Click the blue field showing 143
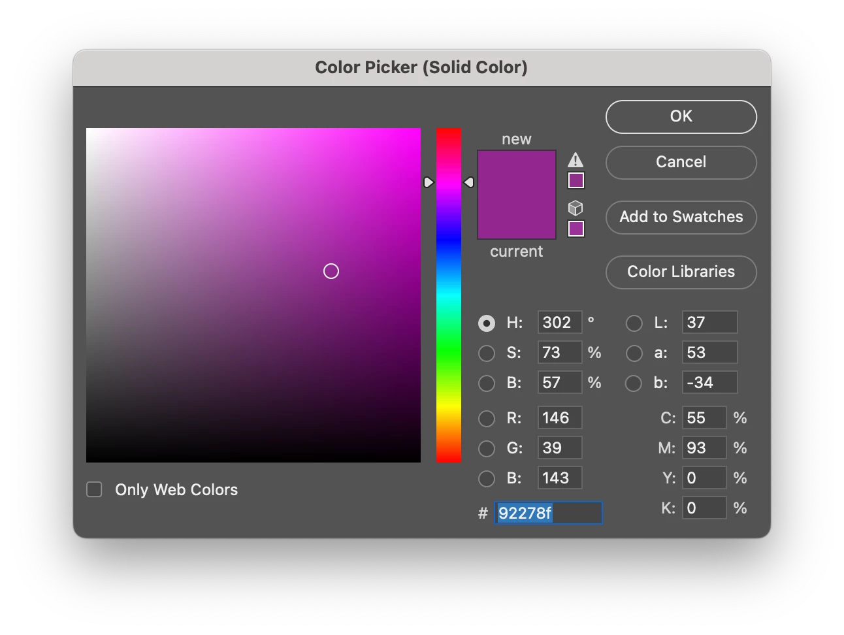The image size is (844, 635). coord(560,478)
